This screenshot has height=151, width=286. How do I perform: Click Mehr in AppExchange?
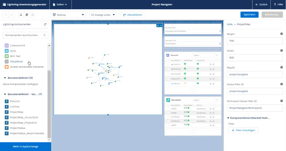pyautogui.click(x=25, y=147)
